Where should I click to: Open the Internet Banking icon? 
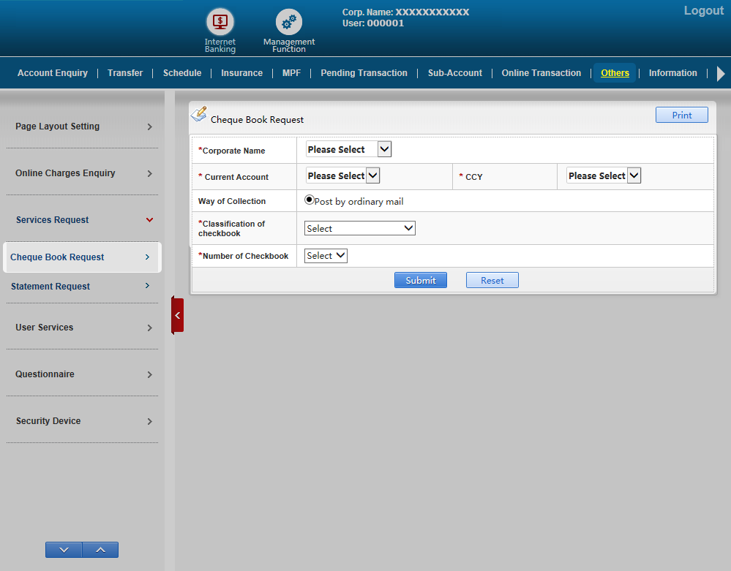click(220, 22)
